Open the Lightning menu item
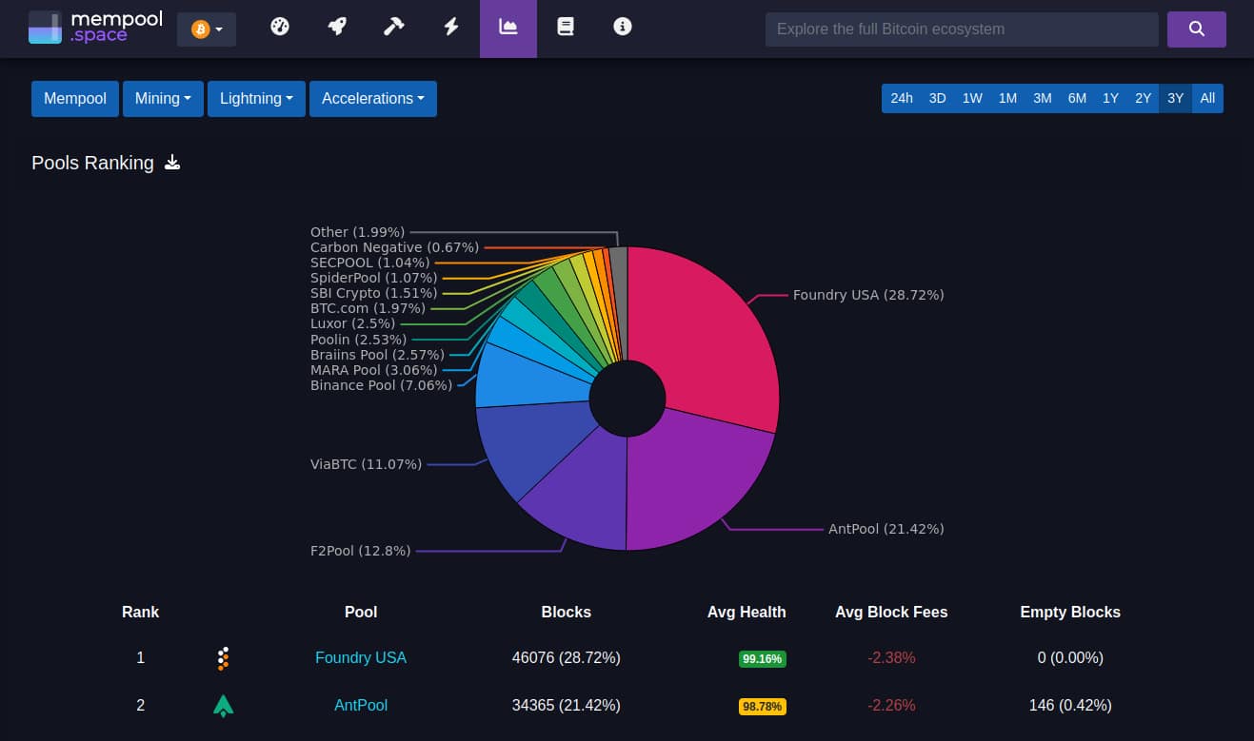Viewport: 1254px width, 741px height. pos(255,98)
